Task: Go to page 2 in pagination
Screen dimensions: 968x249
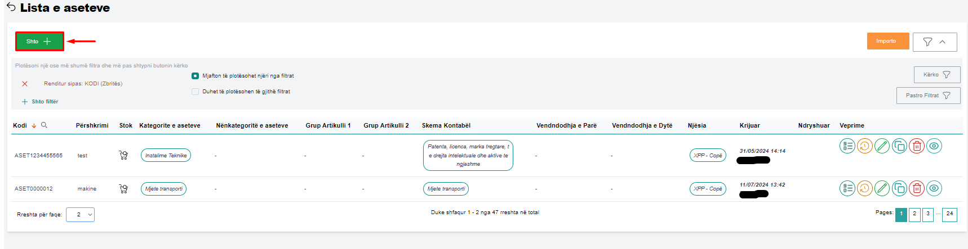Action: point(914,214)
